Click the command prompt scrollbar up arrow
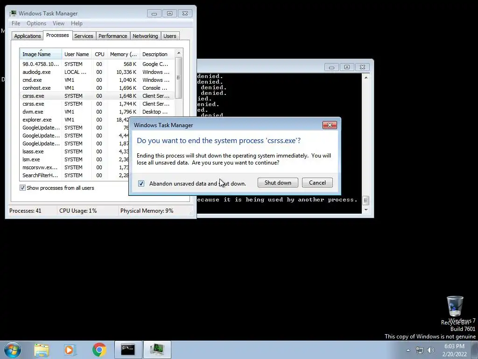Image resolution: width=478 pixels, height=359 pixels. tap(366, 78)
